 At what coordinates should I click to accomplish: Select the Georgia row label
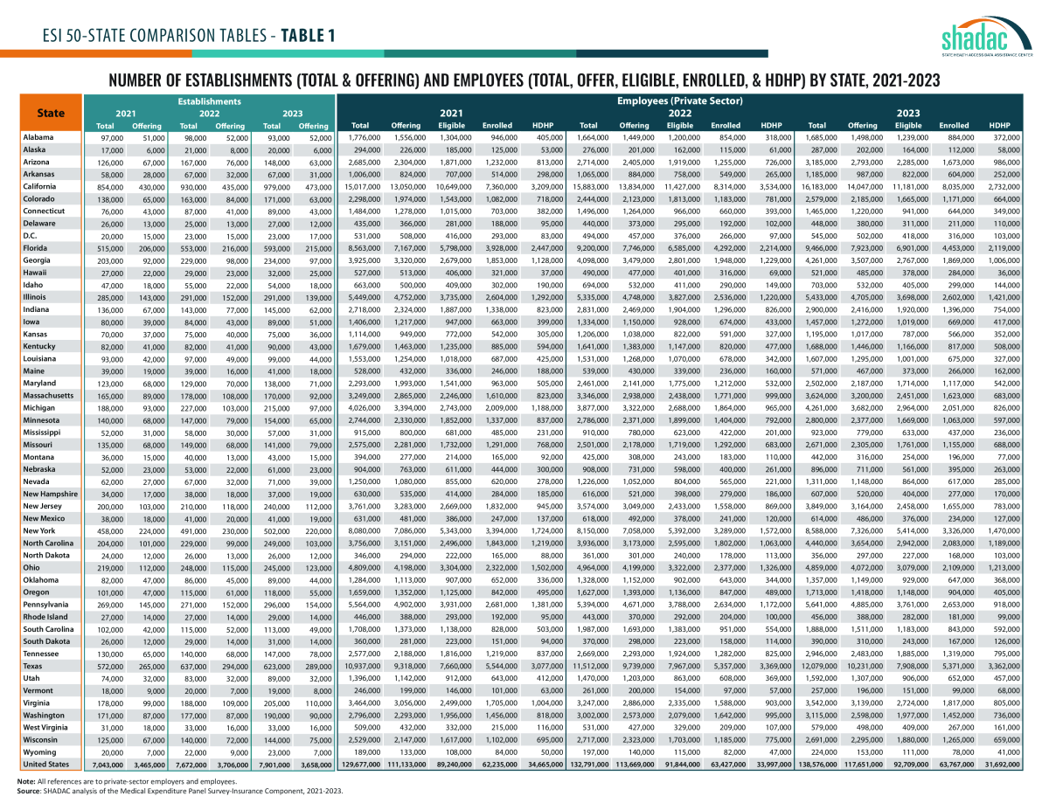click(38, 260)
